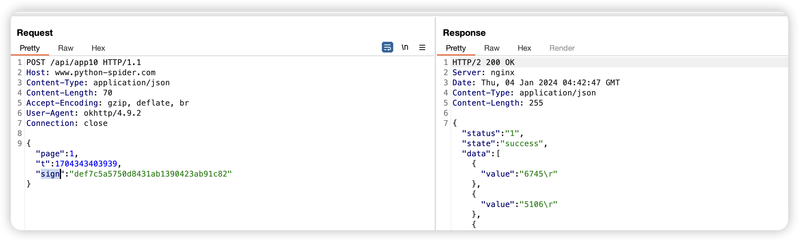Select the Response Pretty tab
The image size is (799, 241).
(456, 48)
